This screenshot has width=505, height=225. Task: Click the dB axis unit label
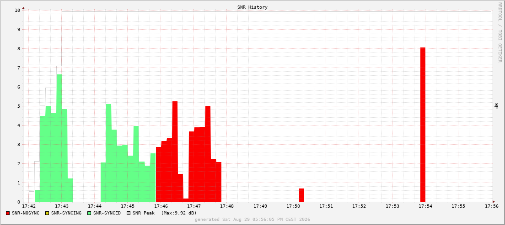pos(496,106)
